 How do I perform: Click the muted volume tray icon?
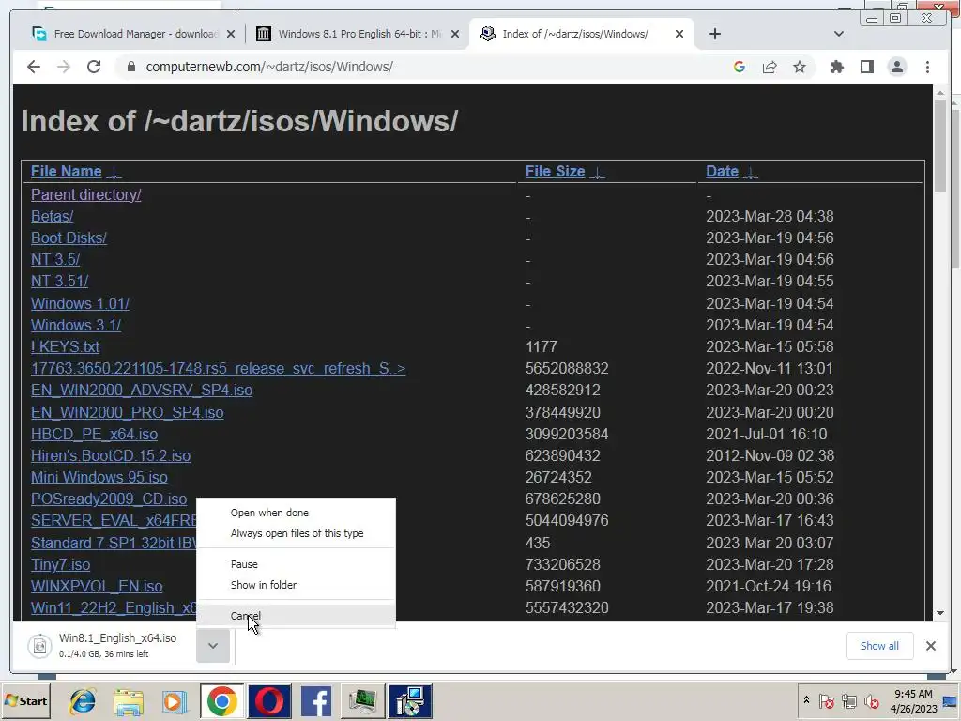871,700
